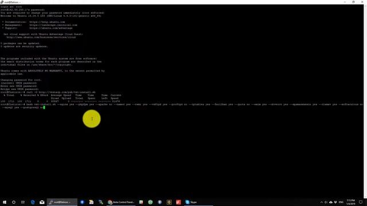367x206 pixels.
Task: Open the Vesta Control Panel Chrome window
Action: (121, 202)
